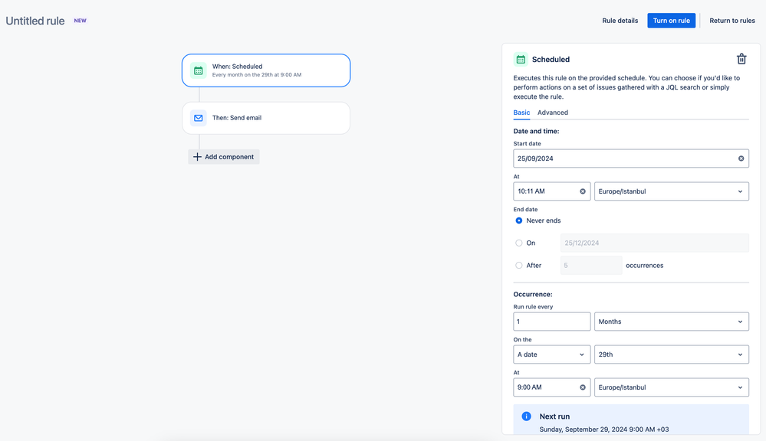The image size is (766, 441).
Task: Select the After occurrences radio button
Action: (x=519, y=266)
